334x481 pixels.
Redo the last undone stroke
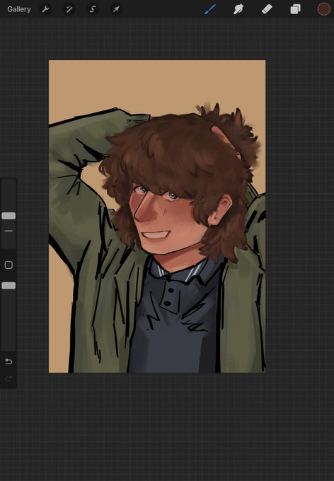pyautogui.click(x=8, y=379)
